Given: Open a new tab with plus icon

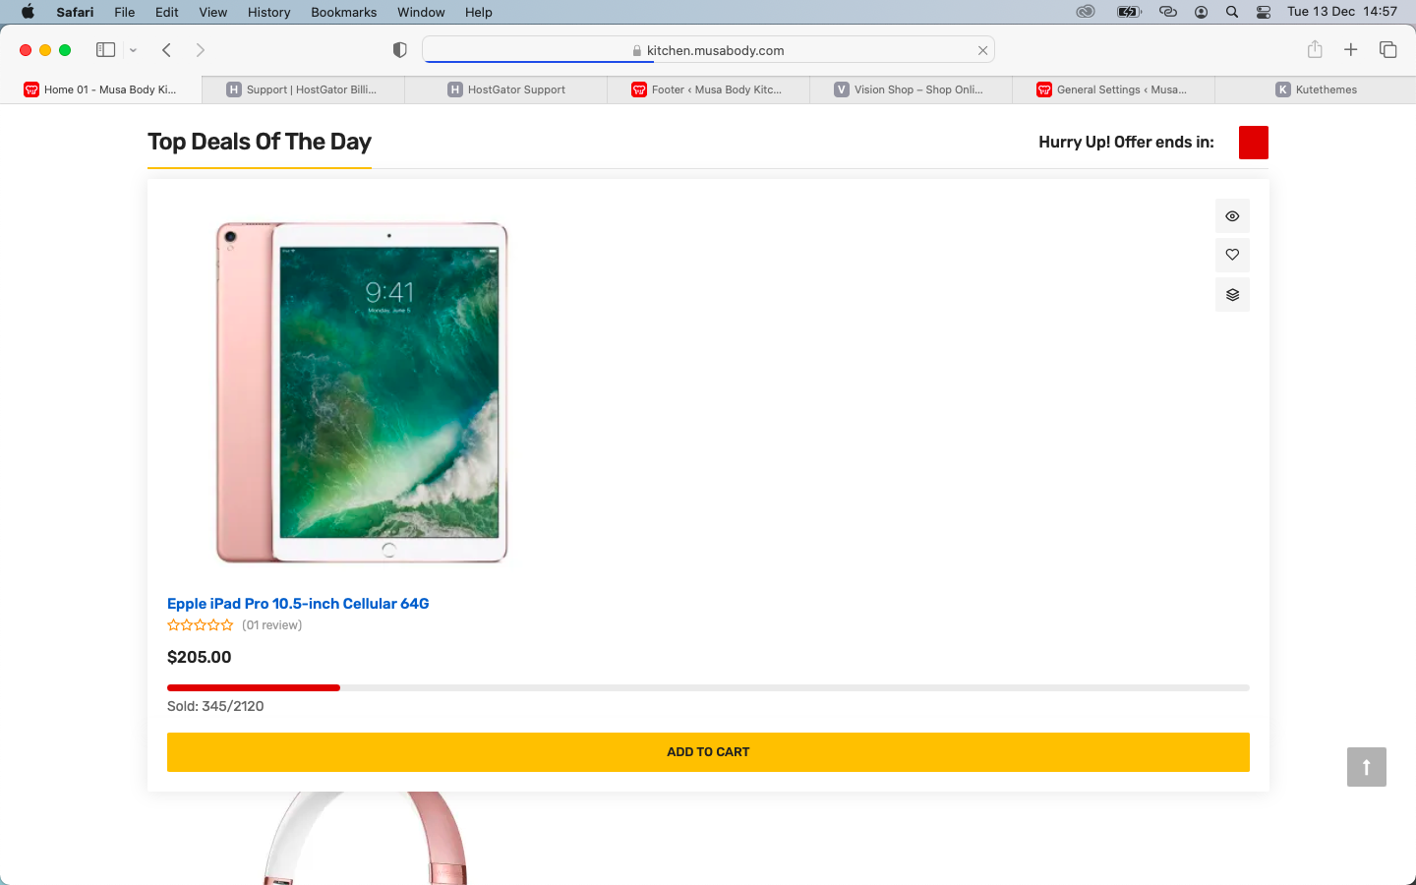Looking at the screenshot, I should [1351, 49].
